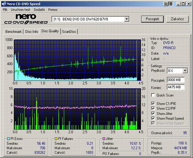Click Jitter maximum value 12.2 %
This screenshot has height=158, width=193.
tap(136, 148)
